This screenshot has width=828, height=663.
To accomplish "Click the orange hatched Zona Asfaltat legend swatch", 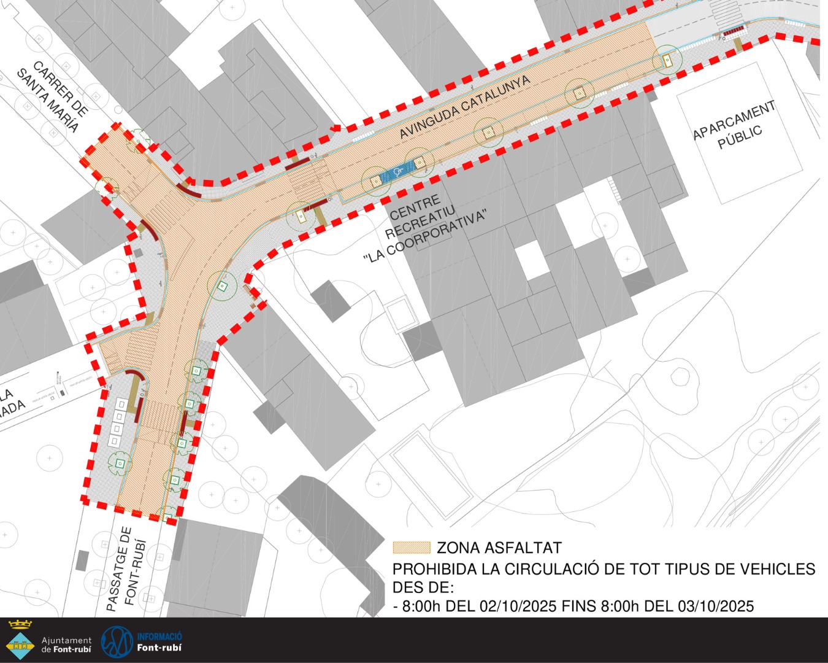I will click(x=412, y=548).
